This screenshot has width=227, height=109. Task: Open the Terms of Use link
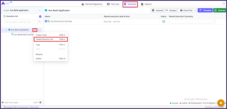click(34, 107)
